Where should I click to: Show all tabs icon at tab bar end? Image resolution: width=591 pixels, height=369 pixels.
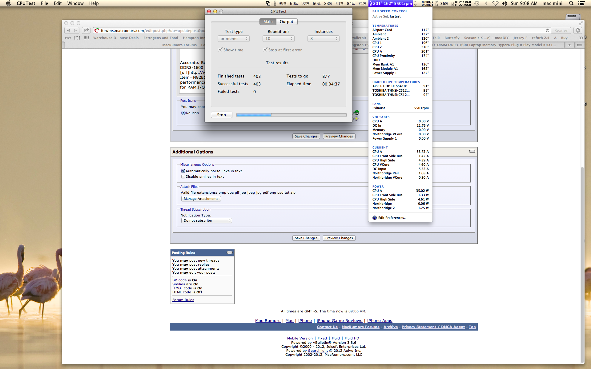(580, 45)
